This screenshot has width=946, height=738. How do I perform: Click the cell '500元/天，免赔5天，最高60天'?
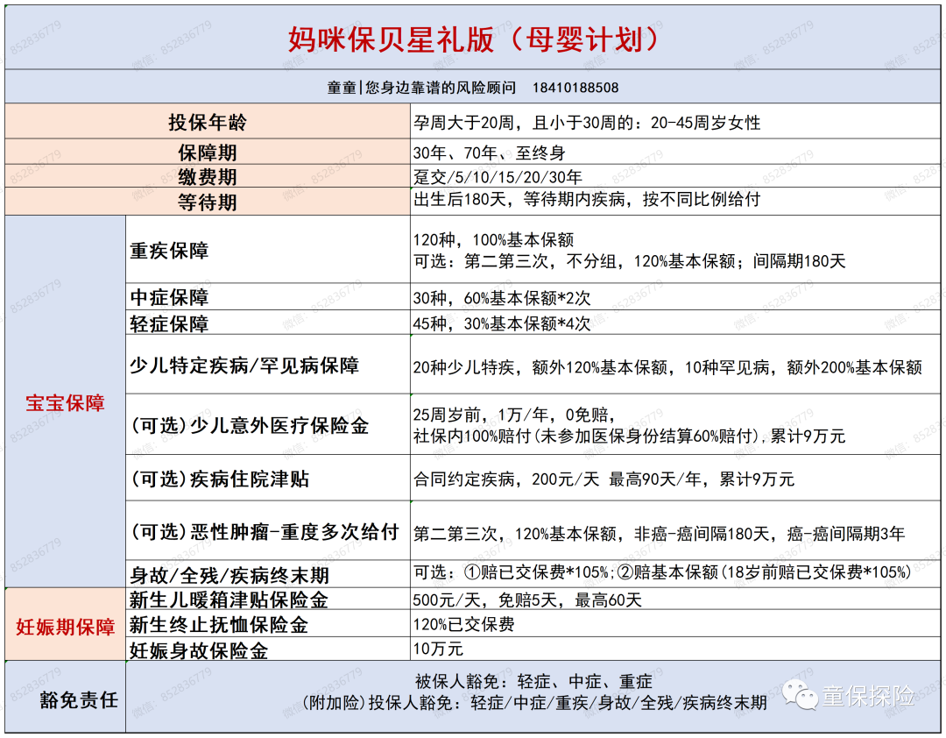pos(675,599)
